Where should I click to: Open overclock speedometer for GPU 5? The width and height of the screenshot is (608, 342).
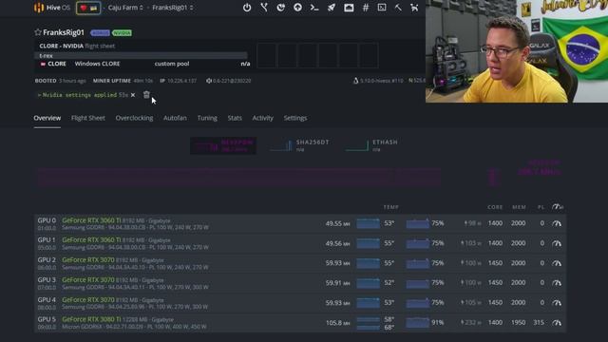click(x=557, y=323)
